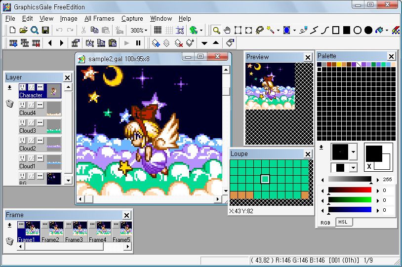Open the Magic Wand options dropdown arrow
Screen dimensions: 402x267
(x=278, y=31)
